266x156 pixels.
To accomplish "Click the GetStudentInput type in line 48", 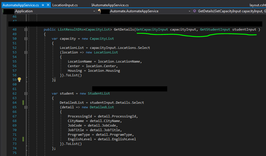I will 215,29.
